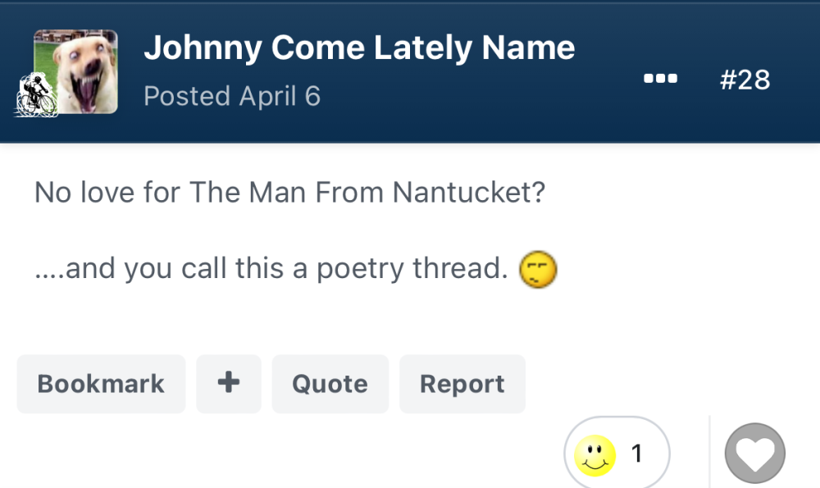Report this post
This screenshot has height=488, width=820.
(x=462, y=384)
